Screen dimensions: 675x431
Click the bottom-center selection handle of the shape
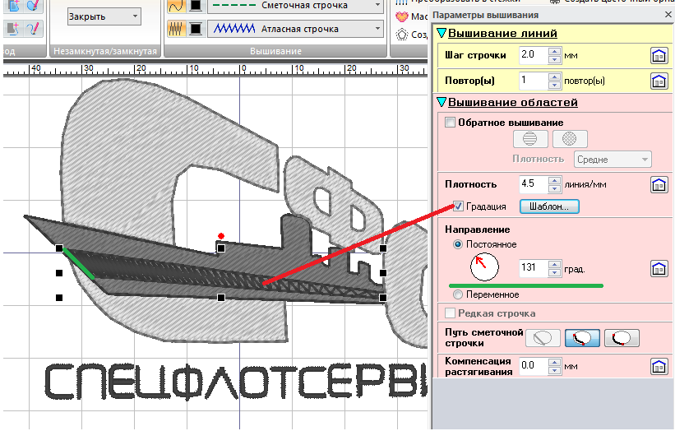221,298
